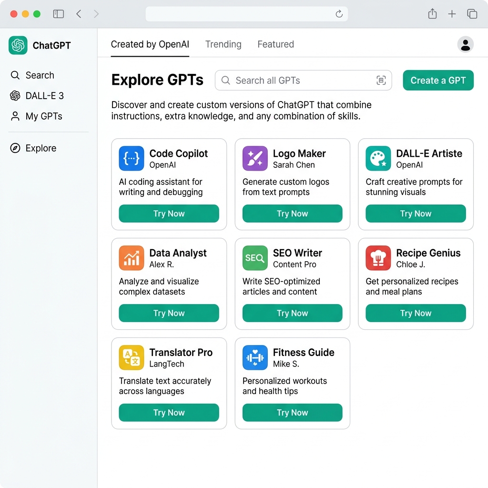Viewport: 488px width, 488px height.
Task: Try Now for Logo Maker
Action: pyautogui.click(x=292, y=213)
